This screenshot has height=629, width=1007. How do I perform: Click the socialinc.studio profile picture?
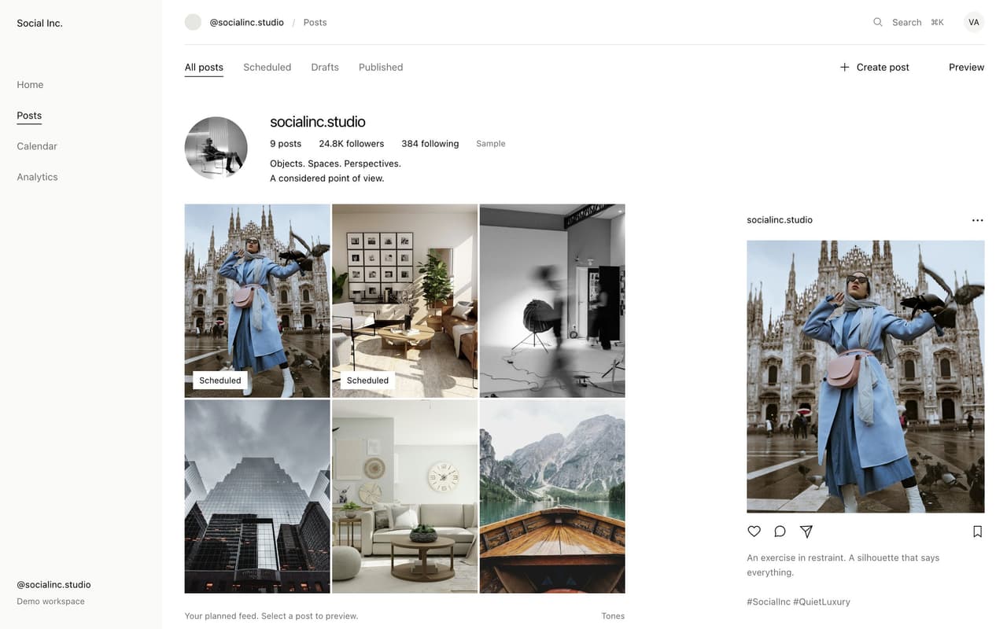(x=216, y=148)
